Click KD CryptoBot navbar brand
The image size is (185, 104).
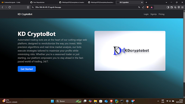point(25,14)
